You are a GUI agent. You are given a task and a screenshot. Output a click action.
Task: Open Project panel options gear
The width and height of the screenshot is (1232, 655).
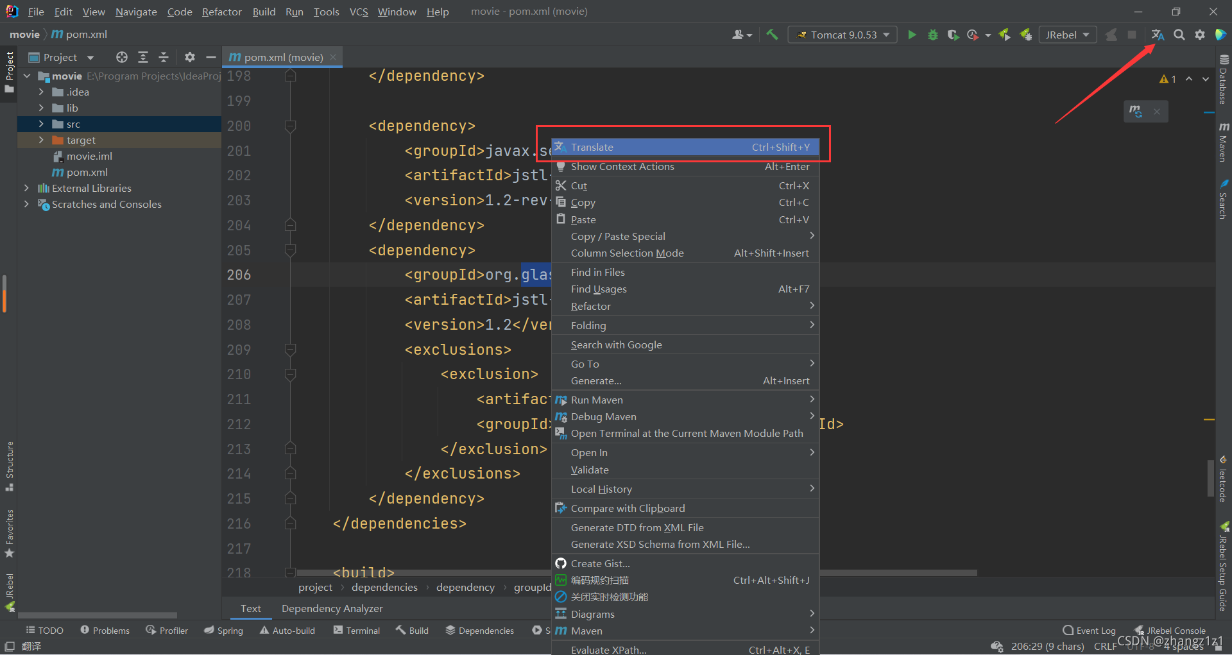coord(189,57)
